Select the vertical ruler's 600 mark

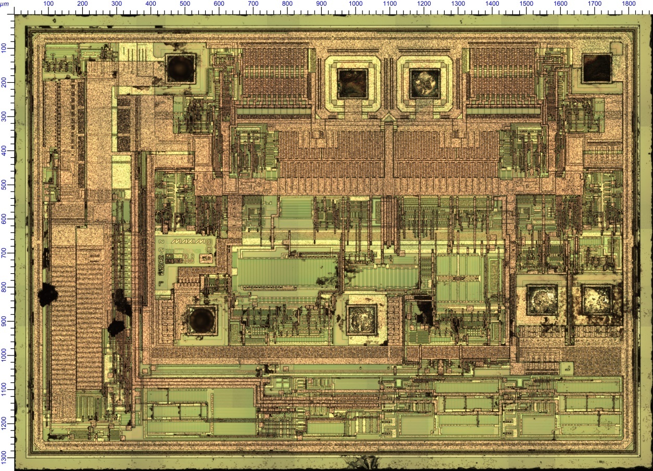pyautogui.click(x=4, y=219)
